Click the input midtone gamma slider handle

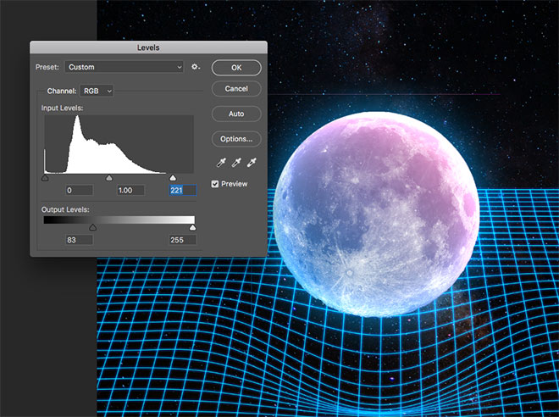(109, 178)
